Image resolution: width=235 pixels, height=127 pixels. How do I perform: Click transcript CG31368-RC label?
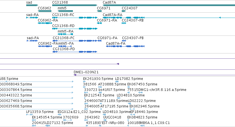63,15
